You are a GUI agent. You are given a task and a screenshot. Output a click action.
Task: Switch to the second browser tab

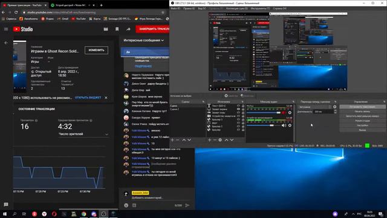[71, 5]
